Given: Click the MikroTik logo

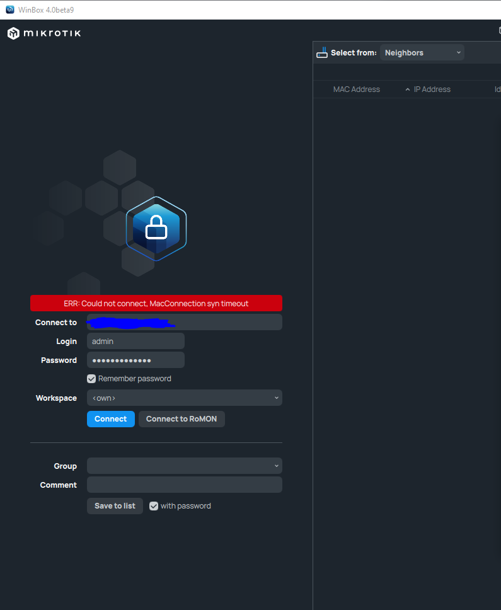Looking at the screenshot, I should point(44,33).
